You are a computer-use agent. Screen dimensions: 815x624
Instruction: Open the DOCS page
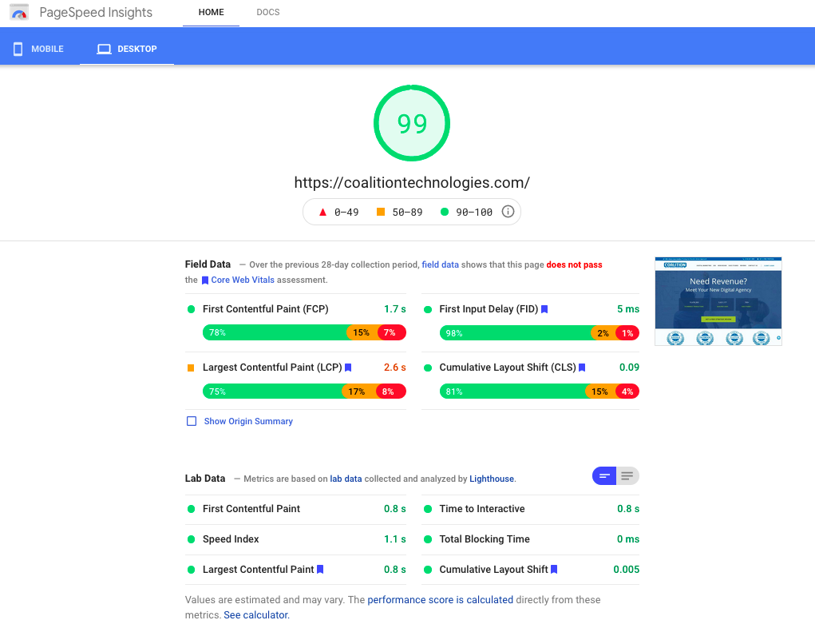[267, 12]
